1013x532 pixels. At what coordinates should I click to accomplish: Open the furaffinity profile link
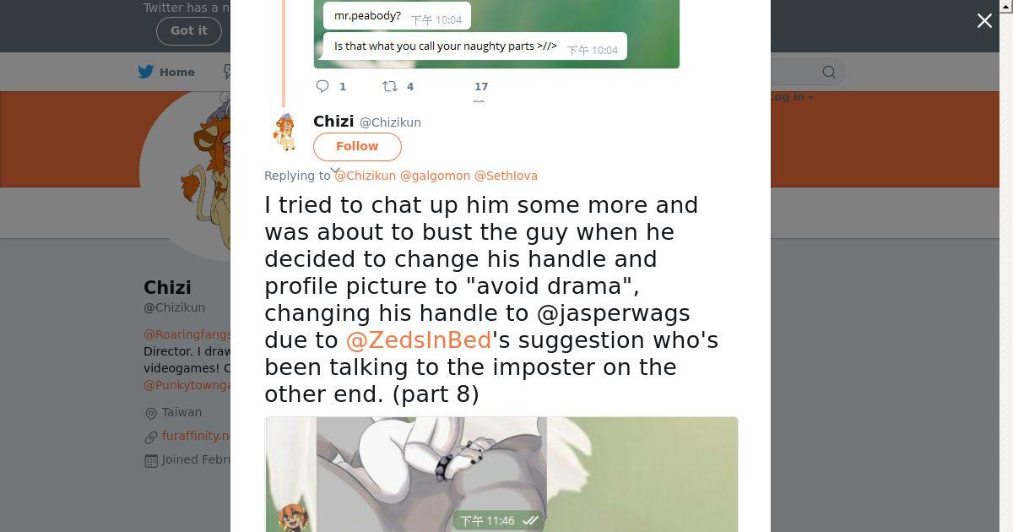point(196,436)
